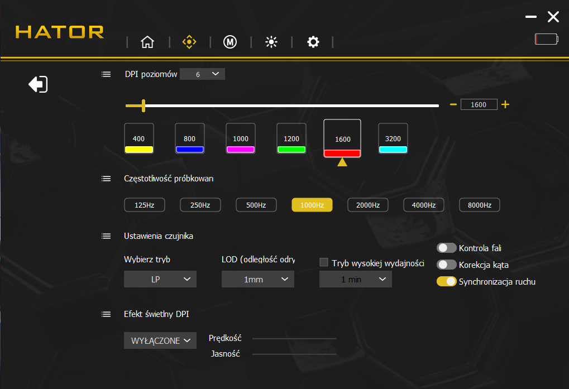Select 1000Hz polling rate
This screenshot has height=389, width=569.
pos(312,205)
